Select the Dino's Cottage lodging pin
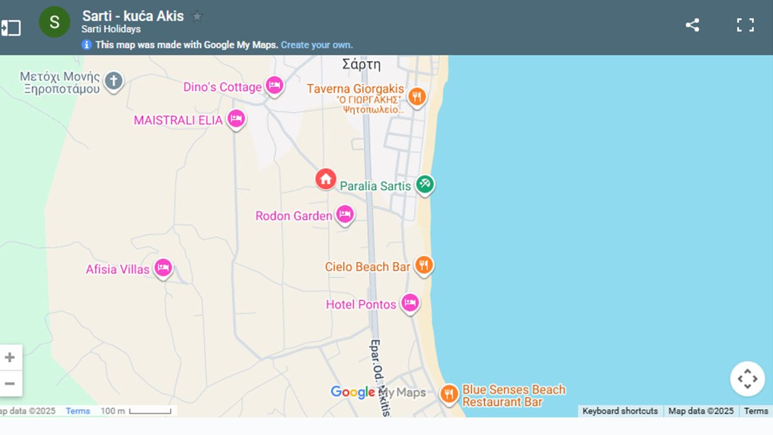773x435 pixels. (275, 85)
